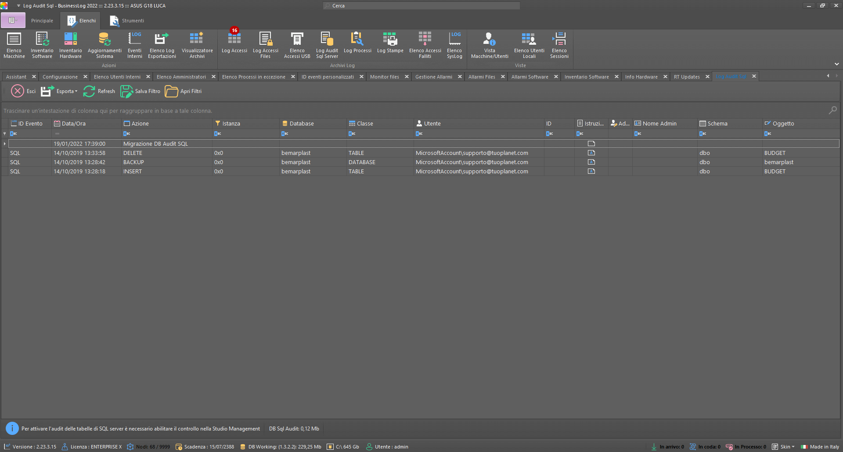Open Inventario Software icon
Image resolution: width=843 pixels, height=452 pixels.
pos(42,45)
